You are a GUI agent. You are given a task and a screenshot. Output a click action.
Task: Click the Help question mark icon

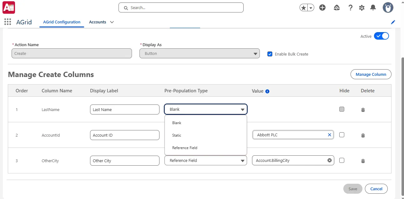point(351,7)
